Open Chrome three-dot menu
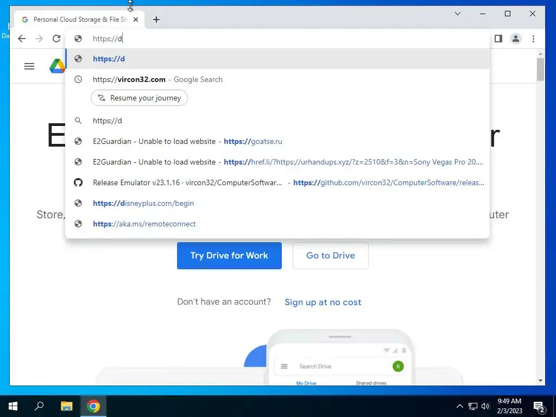556x417 pixels. click(533, 39)
